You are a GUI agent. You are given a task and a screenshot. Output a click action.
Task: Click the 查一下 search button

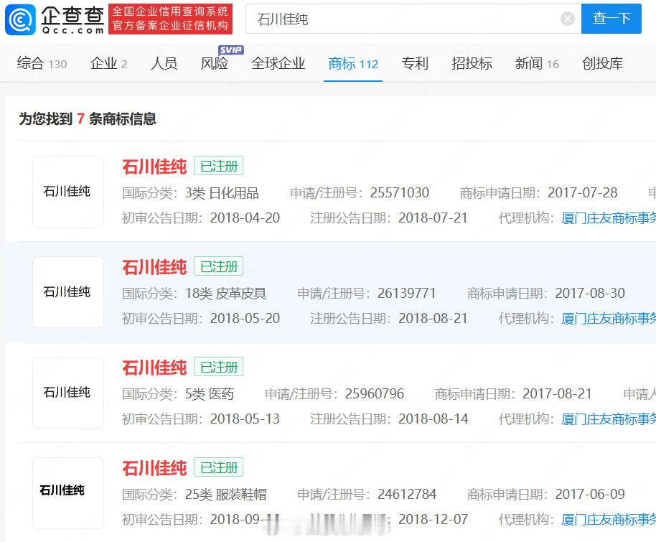pos(612,19)
